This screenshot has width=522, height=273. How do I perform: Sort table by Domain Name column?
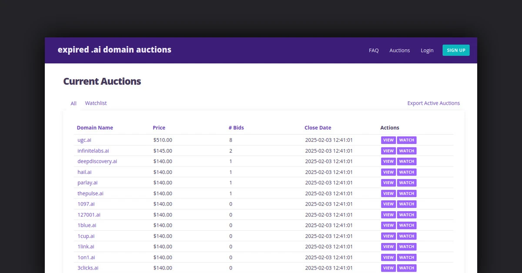tap(95, 128)
